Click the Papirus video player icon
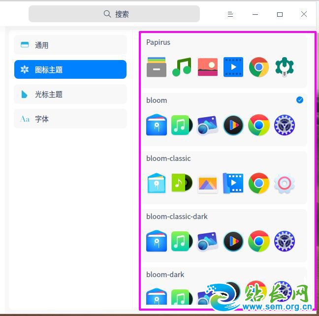 pos(233,67)
